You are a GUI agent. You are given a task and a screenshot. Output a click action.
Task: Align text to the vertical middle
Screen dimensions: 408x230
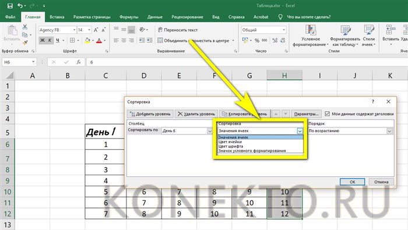(124, 30)
